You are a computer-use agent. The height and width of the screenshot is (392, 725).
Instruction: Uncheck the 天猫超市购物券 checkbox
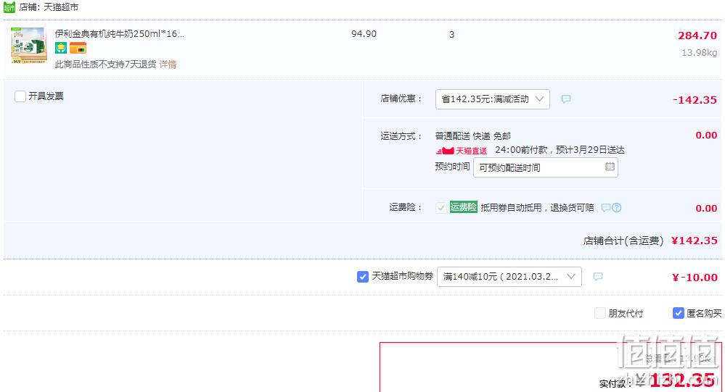pyautogui.click(x=363, y=277)
